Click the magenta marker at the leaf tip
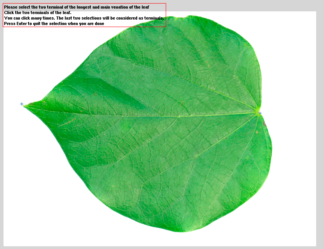This screenshot has width=324, height=249. coord(22,104)
